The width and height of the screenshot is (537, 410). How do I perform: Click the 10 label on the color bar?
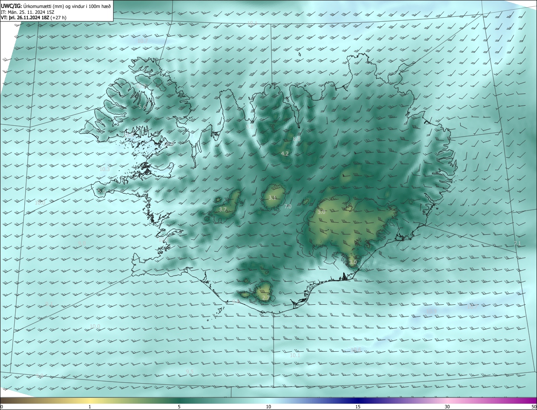[268, 407]
